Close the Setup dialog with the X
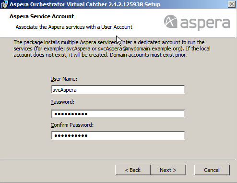The image size is (237, 183). pyautogui.click(x=232, y=4)
